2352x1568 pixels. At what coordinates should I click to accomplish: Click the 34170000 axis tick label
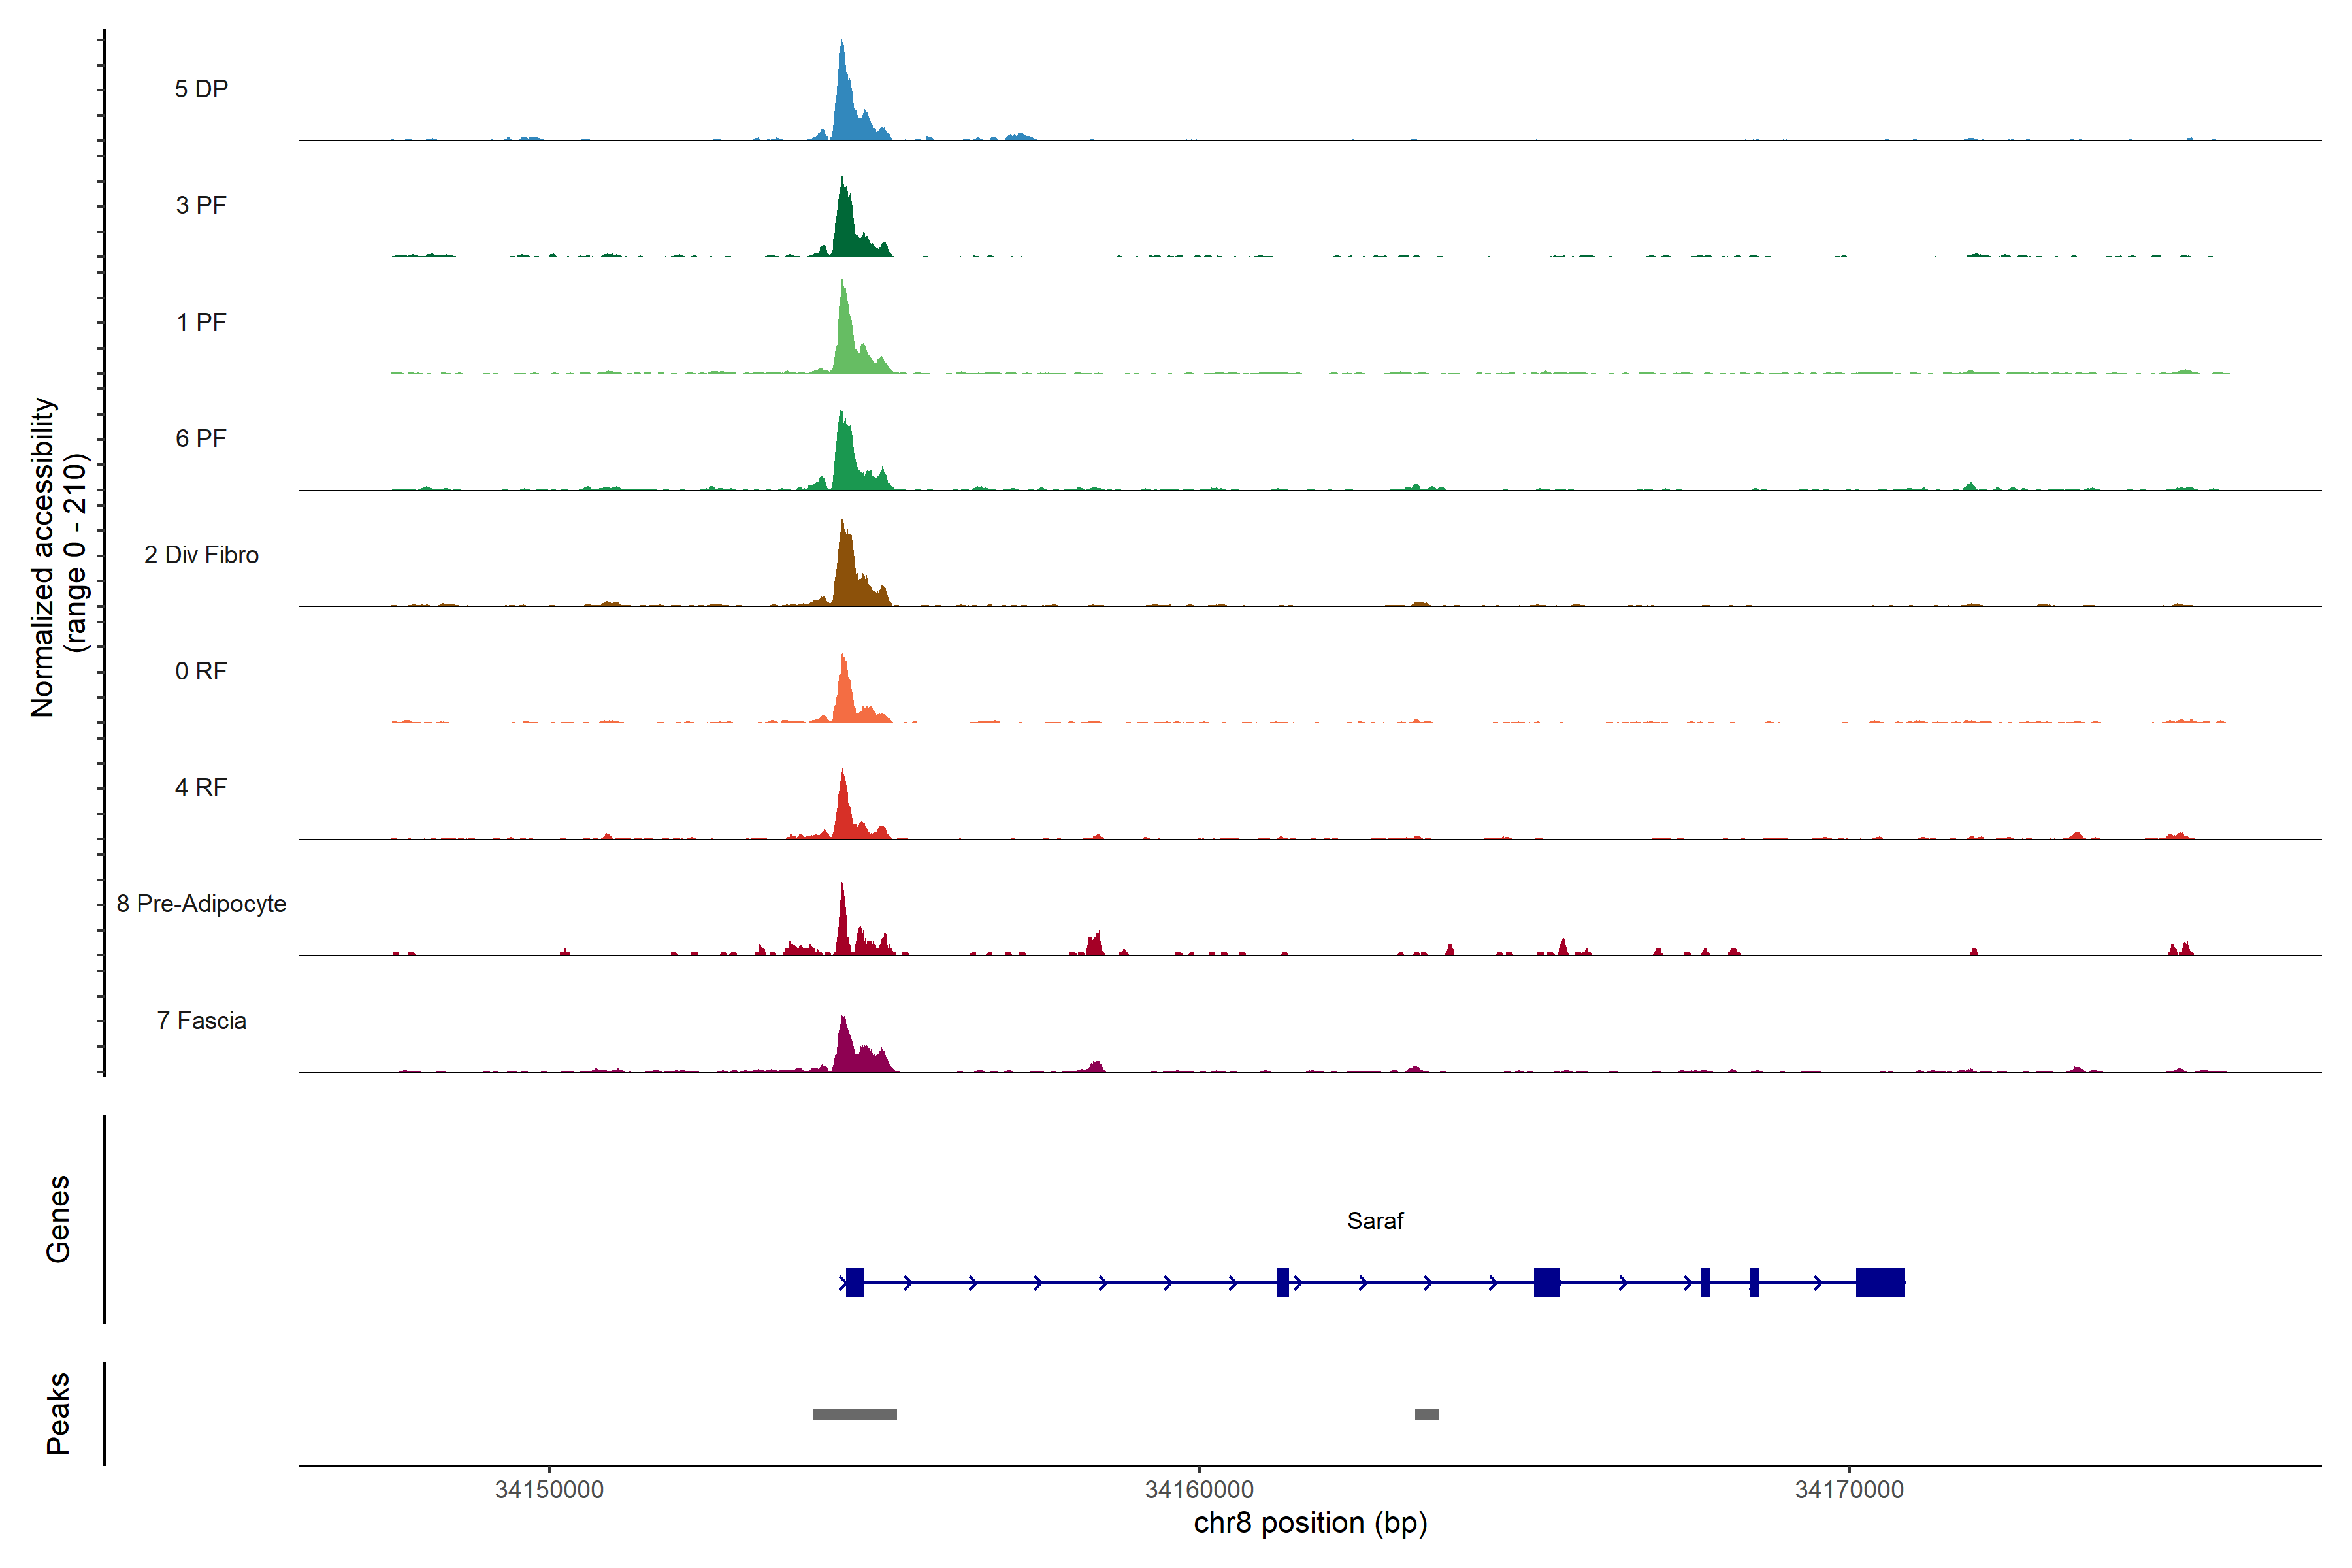(1849, 1489)
